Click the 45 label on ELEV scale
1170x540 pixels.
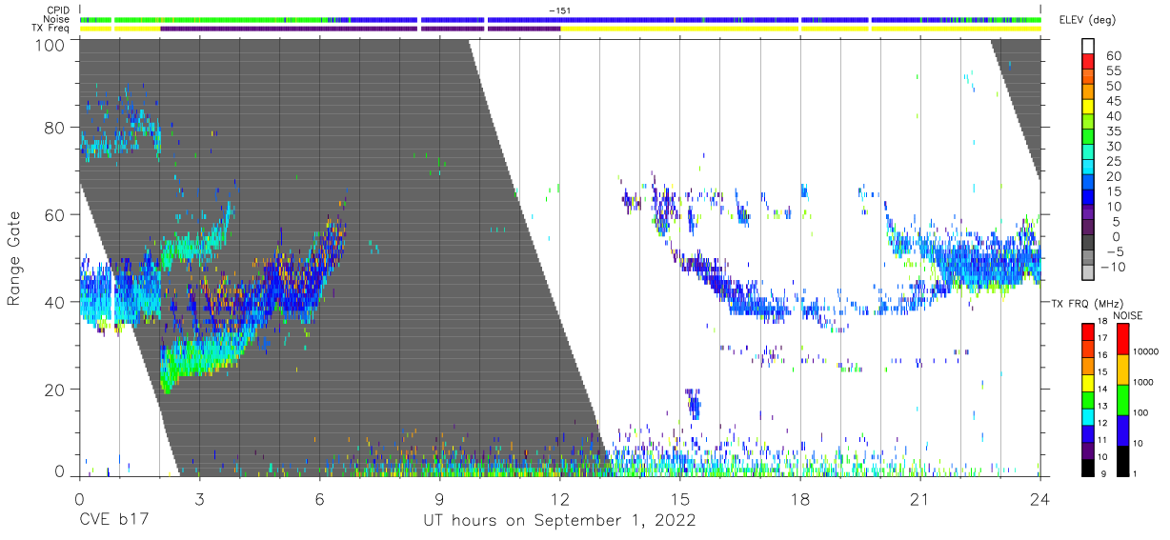pyautogui.click(x=1112, y=101)
